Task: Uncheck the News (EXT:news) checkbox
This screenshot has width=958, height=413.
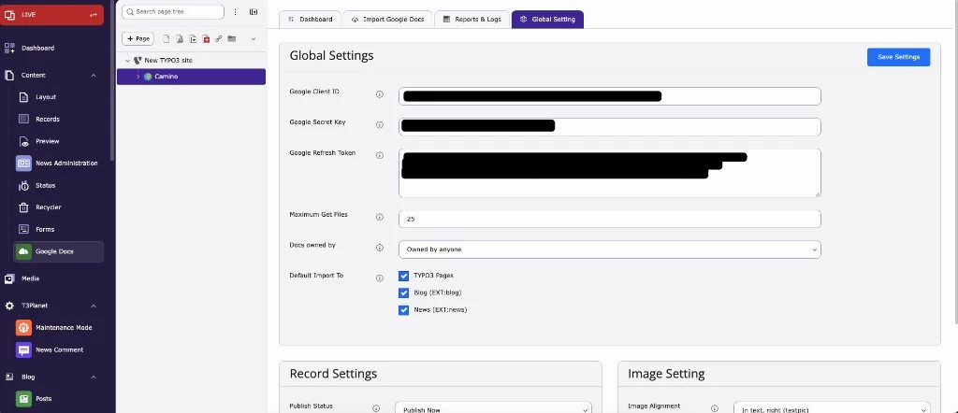Action: point(403,310)
